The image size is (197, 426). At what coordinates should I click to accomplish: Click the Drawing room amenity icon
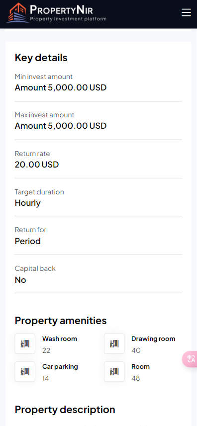coord(114,343)
